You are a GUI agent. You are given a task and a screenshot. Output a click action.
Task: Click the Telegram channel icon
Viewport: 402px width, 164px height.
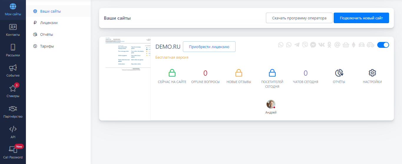pos(297,45)
